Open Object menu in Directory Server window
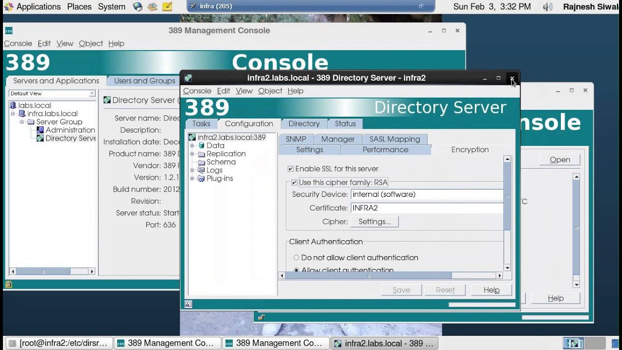The height and width of the screenshot is (350, 622). pos(270,91)
